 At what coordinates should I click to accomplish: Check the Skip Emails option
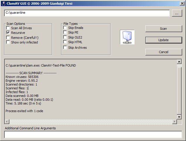(65, 28)
